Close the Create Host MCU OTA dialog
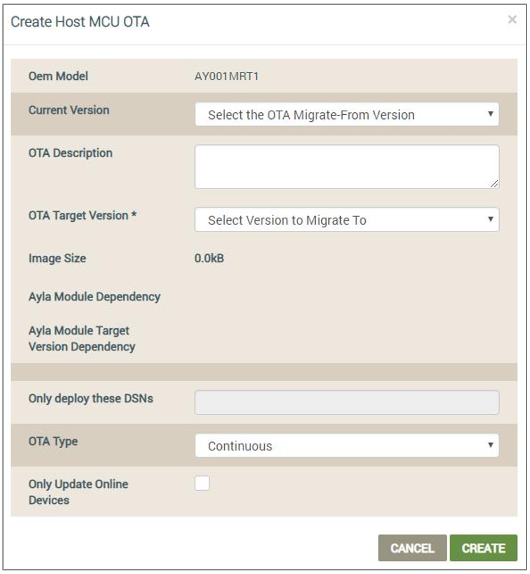The image size is (530, 574). (x=512, y=20)
